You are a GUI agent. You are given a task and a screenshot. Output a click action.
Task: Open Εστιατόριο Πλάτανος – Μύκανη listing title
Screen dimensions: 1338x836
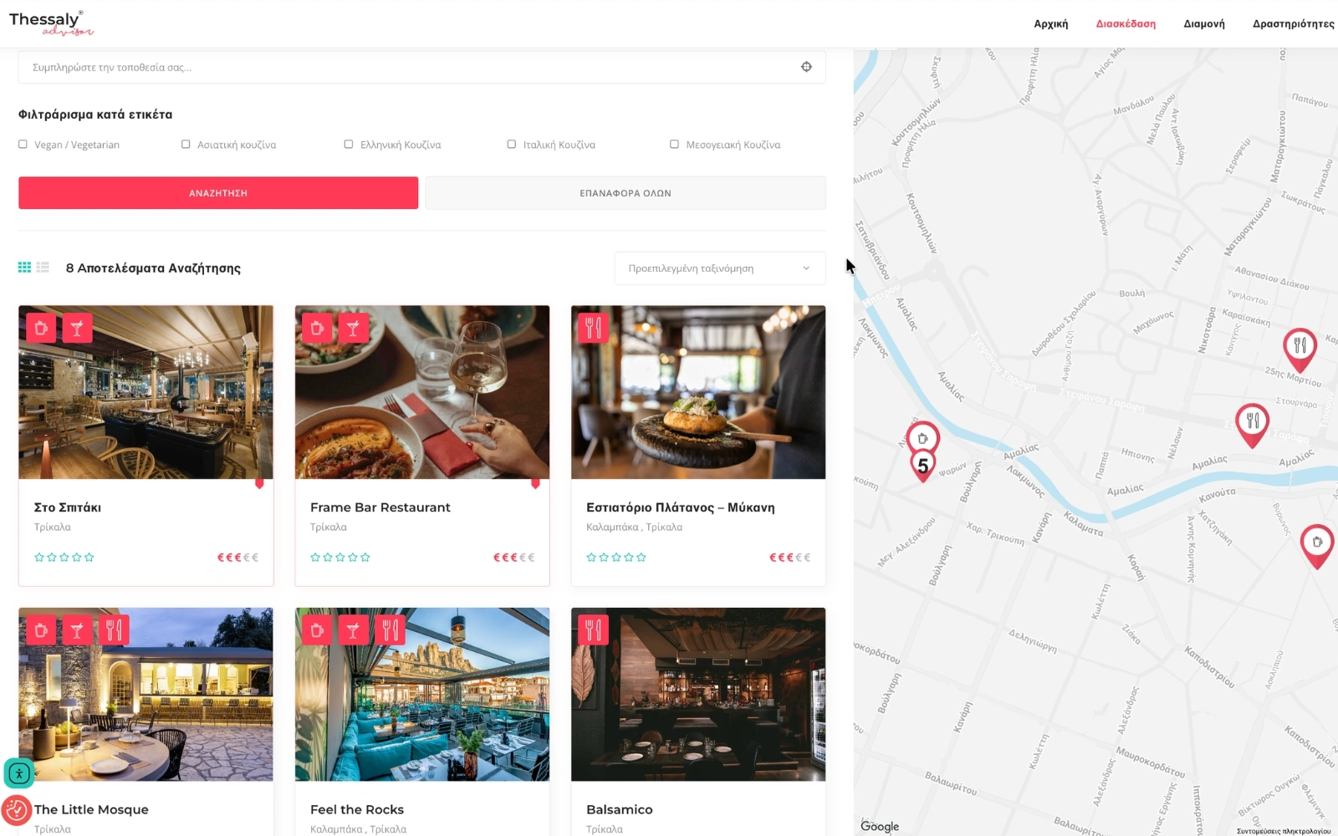coord(681,507)
